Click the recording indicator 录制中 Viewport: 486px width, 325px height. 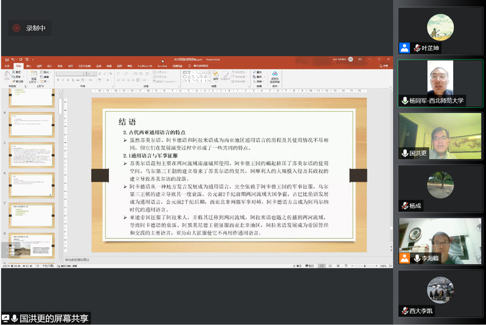29,28
